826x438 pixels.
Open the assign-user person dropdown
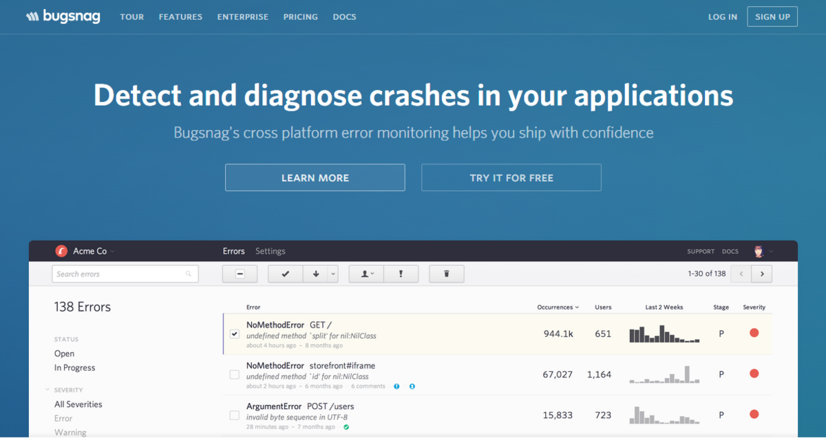click(x=366, y=274)
